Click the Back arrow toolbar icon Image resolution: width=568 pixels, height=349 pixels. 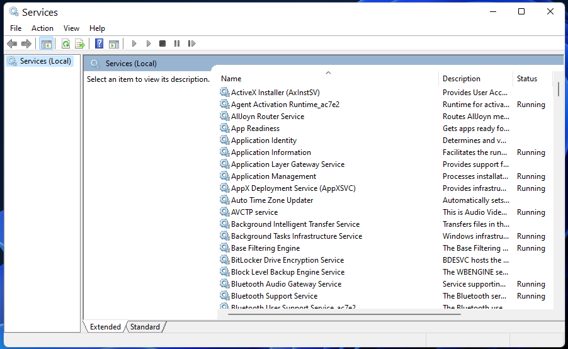tap(12, 44)
